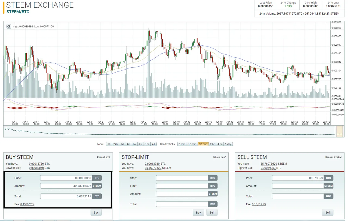The height and width of the screenshot is (221, 348).
Task: Click the chart range navigator handle
Action: (339, 131)
